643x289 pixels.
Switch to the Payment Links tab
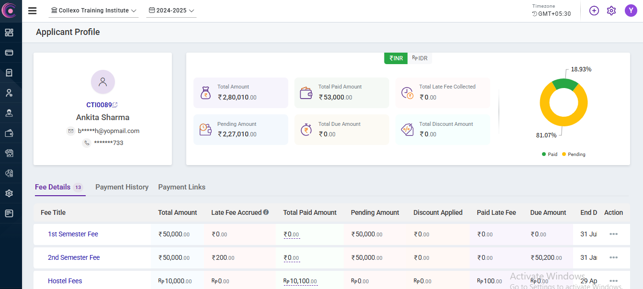(x=181, y=187)
